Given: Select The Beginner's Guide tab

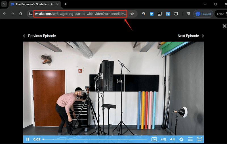Looking at the screenshot, I should (35, 4).
